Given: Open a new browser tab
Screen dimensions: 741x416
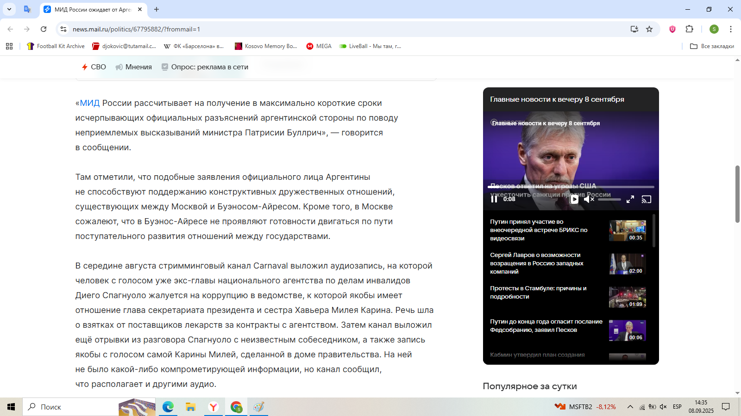Looking at the screenshot, I should (x=157, y=9).
